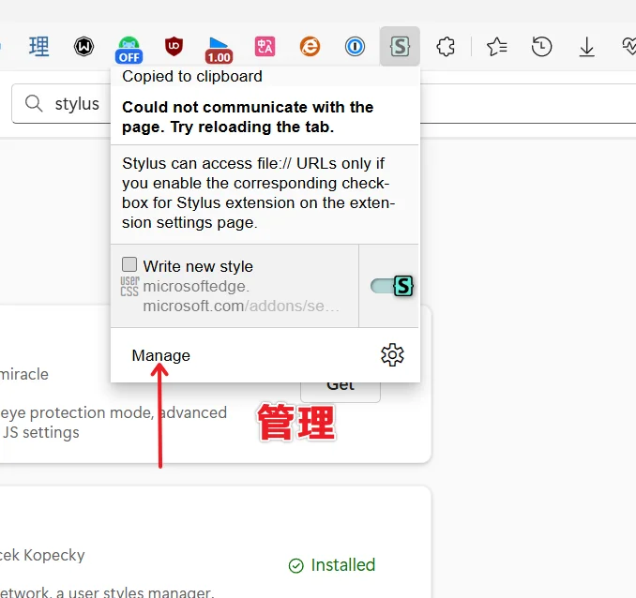Open Stylus options gear icon
636x598 pixels.
[x=392, y=355]
